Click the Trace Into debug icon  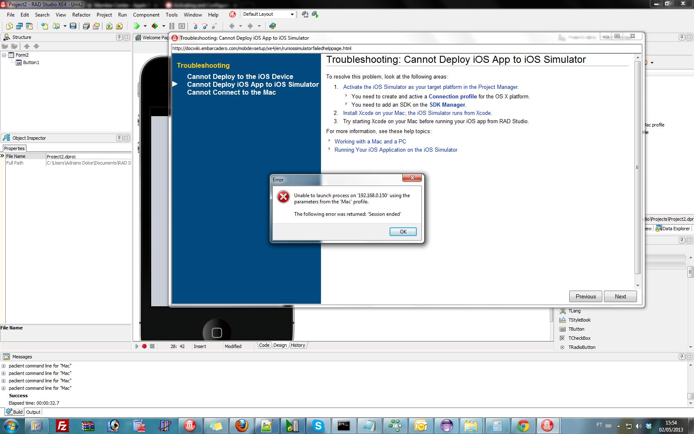196,26
